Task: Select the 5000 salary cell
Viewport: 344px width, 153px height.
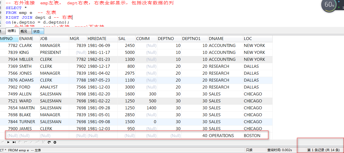Action: pyautogui.click(x=126, y=53)
